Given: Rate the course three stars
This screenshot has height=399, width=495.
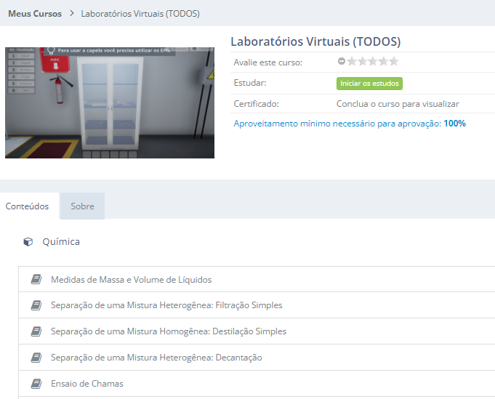Looking at the screenshot, I should tap(373, 61).
